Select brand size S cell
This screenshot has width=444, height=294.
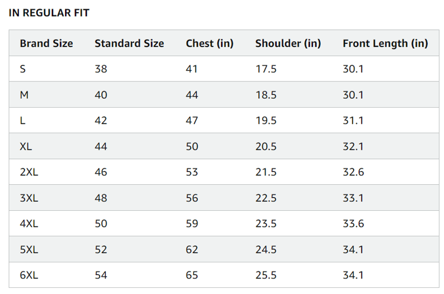coord(23,69)
